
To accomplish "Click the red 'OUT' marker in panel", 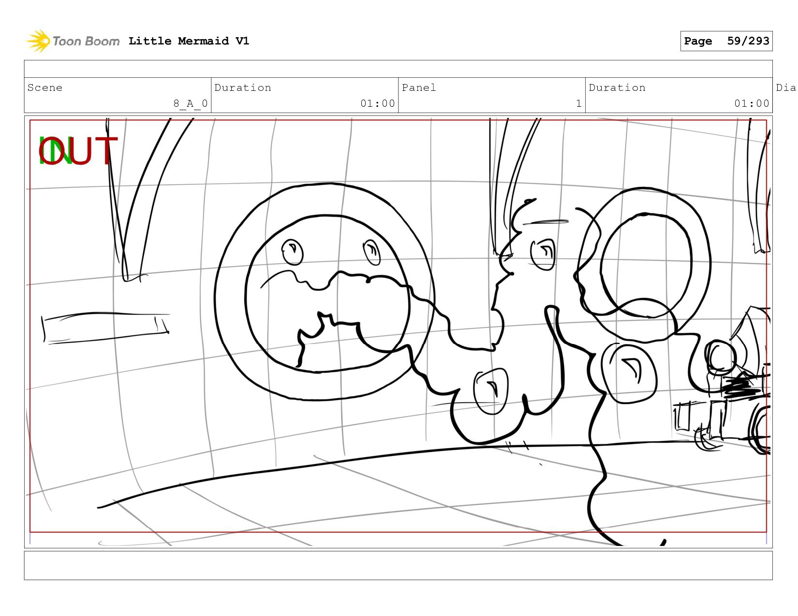I will click(79, 151).
